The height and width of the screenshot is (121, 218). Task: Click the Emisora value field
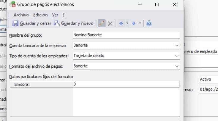(x=126, y=85)
